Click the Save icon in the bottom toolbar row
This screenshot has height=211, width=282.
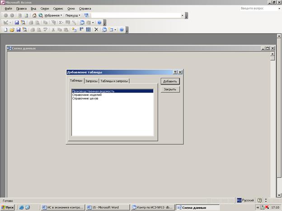coord(19,30)
